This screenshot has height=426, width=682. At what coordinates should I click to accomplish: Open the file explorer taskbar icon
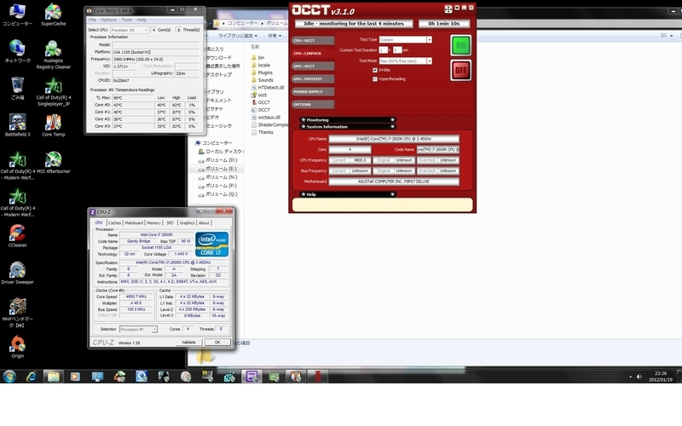pos(53,377)
